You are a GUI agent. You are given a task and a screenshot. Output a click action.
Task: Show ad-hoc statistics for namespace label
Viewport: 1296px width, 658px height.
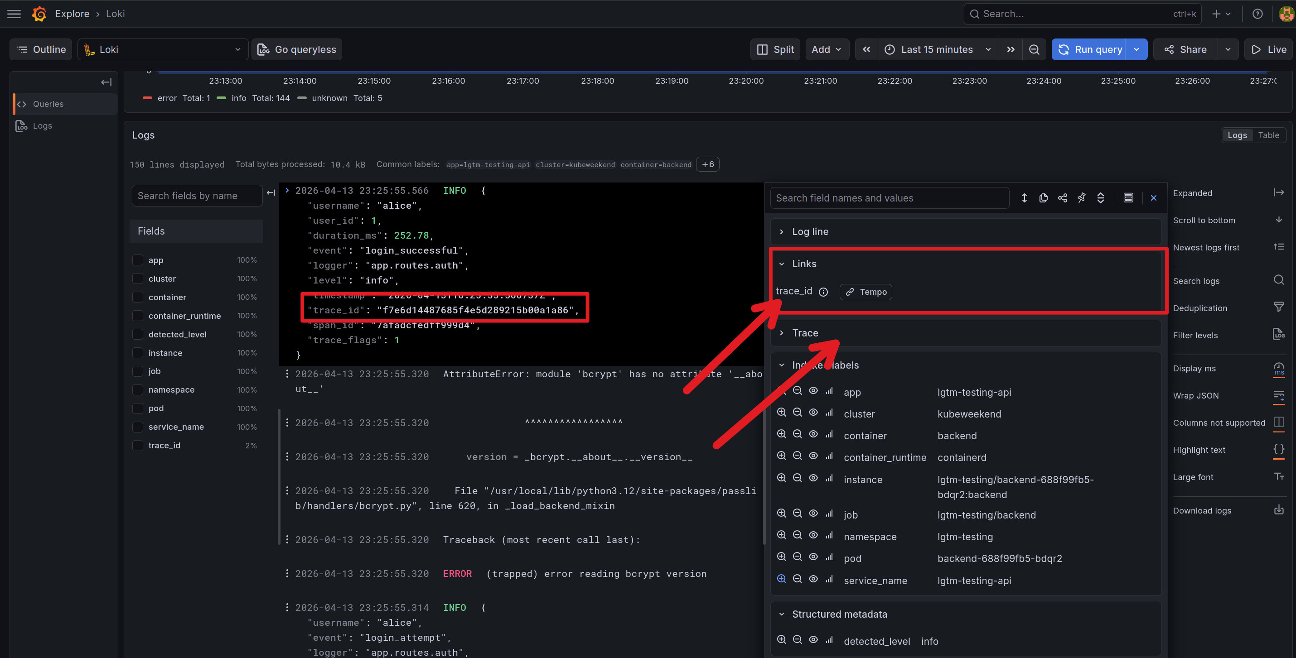829,535
